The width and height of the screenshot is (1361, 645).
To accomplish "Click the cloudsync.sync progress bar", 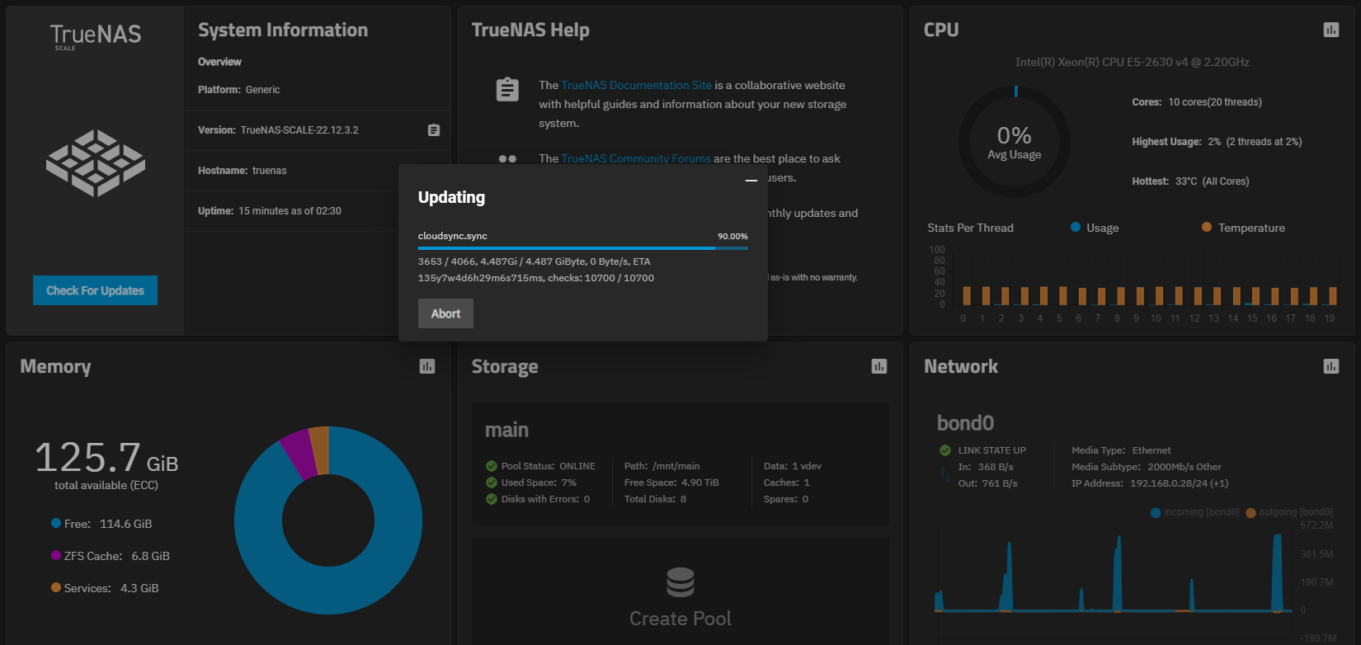I will (583, 247).
